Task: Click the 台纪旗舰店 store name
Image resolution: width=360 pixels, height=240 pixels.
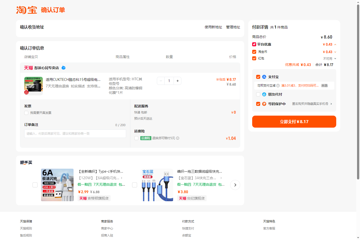Action: coord(196,198)
